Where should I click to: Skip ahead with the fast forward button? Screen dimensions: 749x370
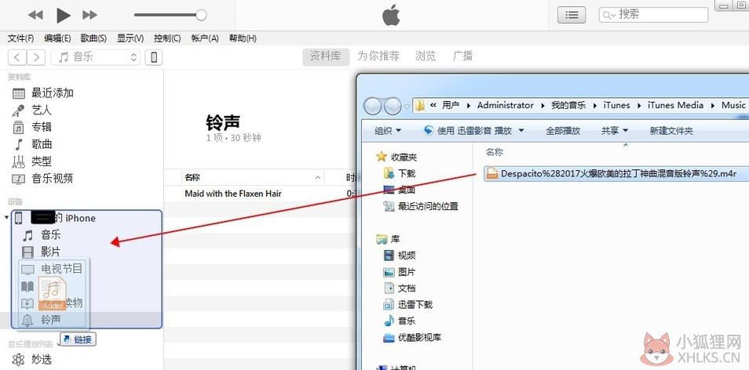tap(90, 15)
